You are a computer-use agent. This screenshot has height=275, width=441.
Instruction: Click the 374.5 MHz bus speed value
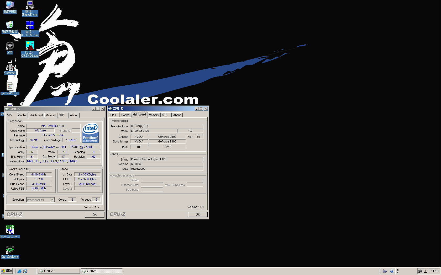point(39,184)
